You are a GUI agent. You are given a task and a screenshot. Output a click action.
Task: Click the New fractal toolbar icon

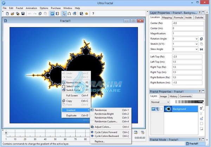coord(7,14)
